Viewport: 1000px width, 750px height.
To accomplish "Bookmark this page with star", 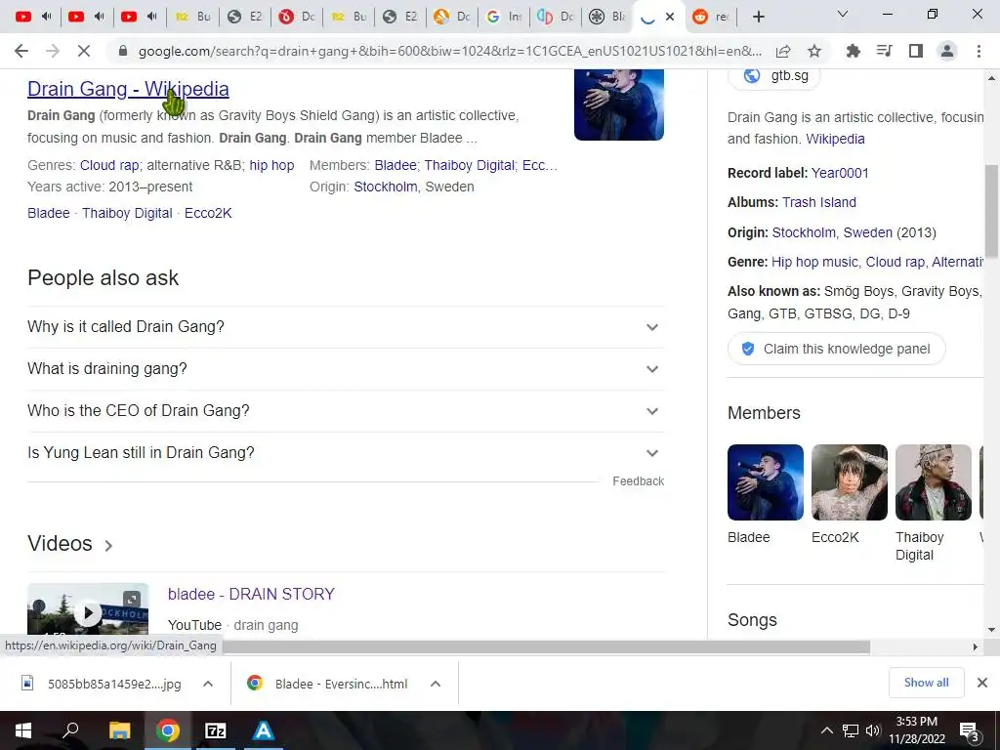I will (814, 51).
